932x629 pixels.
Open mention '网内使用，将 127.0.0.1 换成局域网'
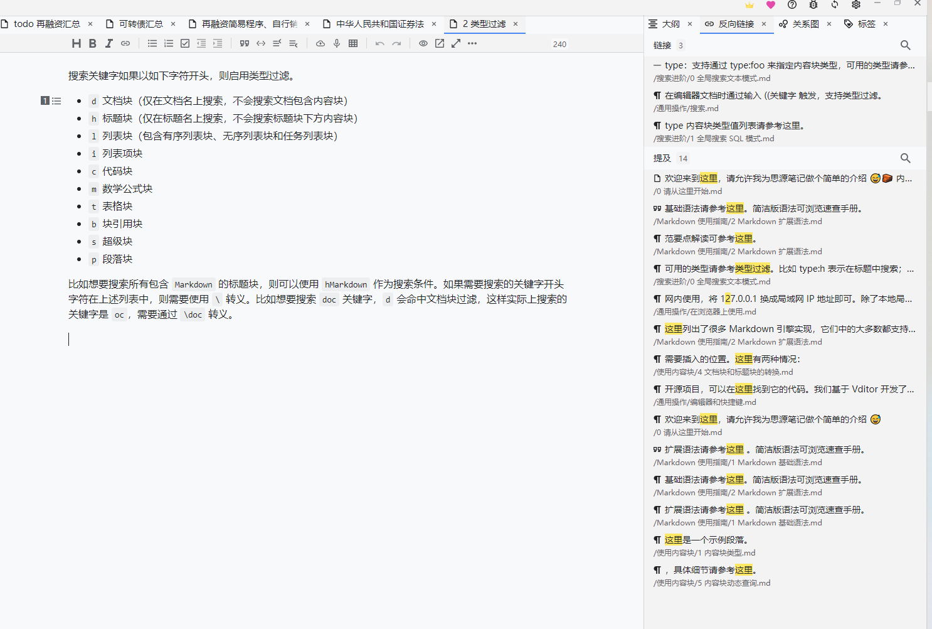785,304
